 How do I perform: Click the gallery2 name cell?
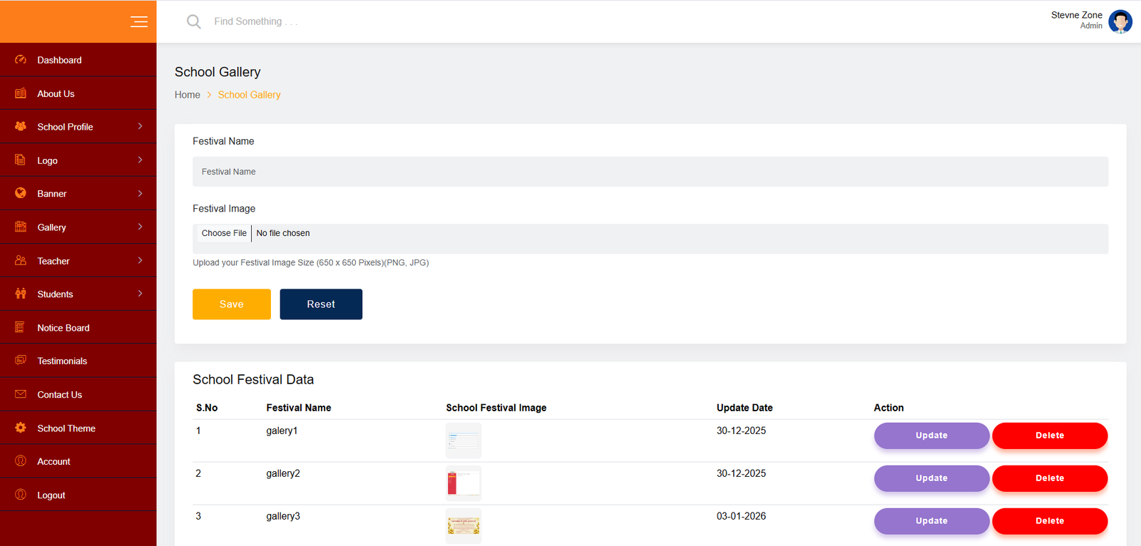[x=283, y=473]
